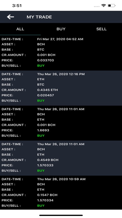The height and width of the screenshot is (218, 122).
Task: Tap the battery indicator icon
Action: 112,6
